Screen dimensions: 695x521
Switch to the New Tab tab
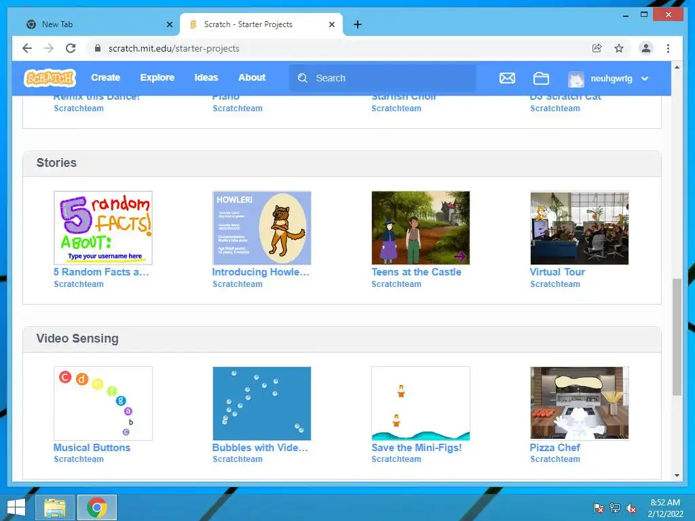click(x=99, y=24)
